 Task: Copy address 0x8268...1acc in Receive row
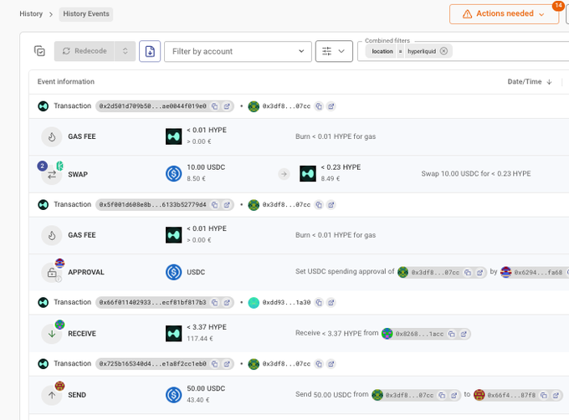[x=452, y=334]
